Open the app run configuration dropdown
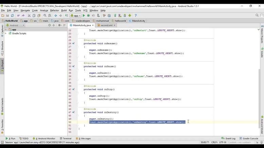264x148 pixels. tap(75, 16)
